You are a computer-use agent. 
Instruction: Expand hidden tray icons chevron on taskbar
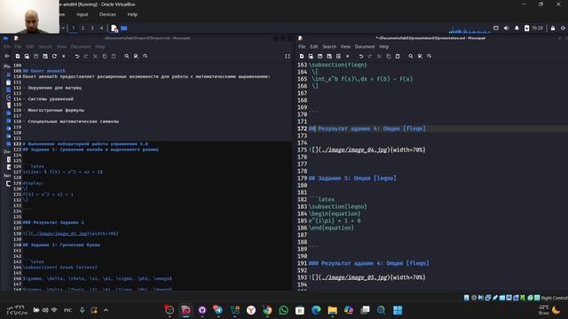[x=106, y=310]
